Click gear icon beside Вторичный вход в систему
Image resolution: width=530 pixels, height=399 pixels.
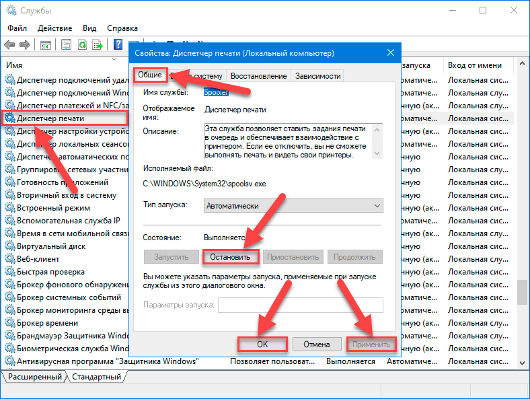[x=10, y=194]
